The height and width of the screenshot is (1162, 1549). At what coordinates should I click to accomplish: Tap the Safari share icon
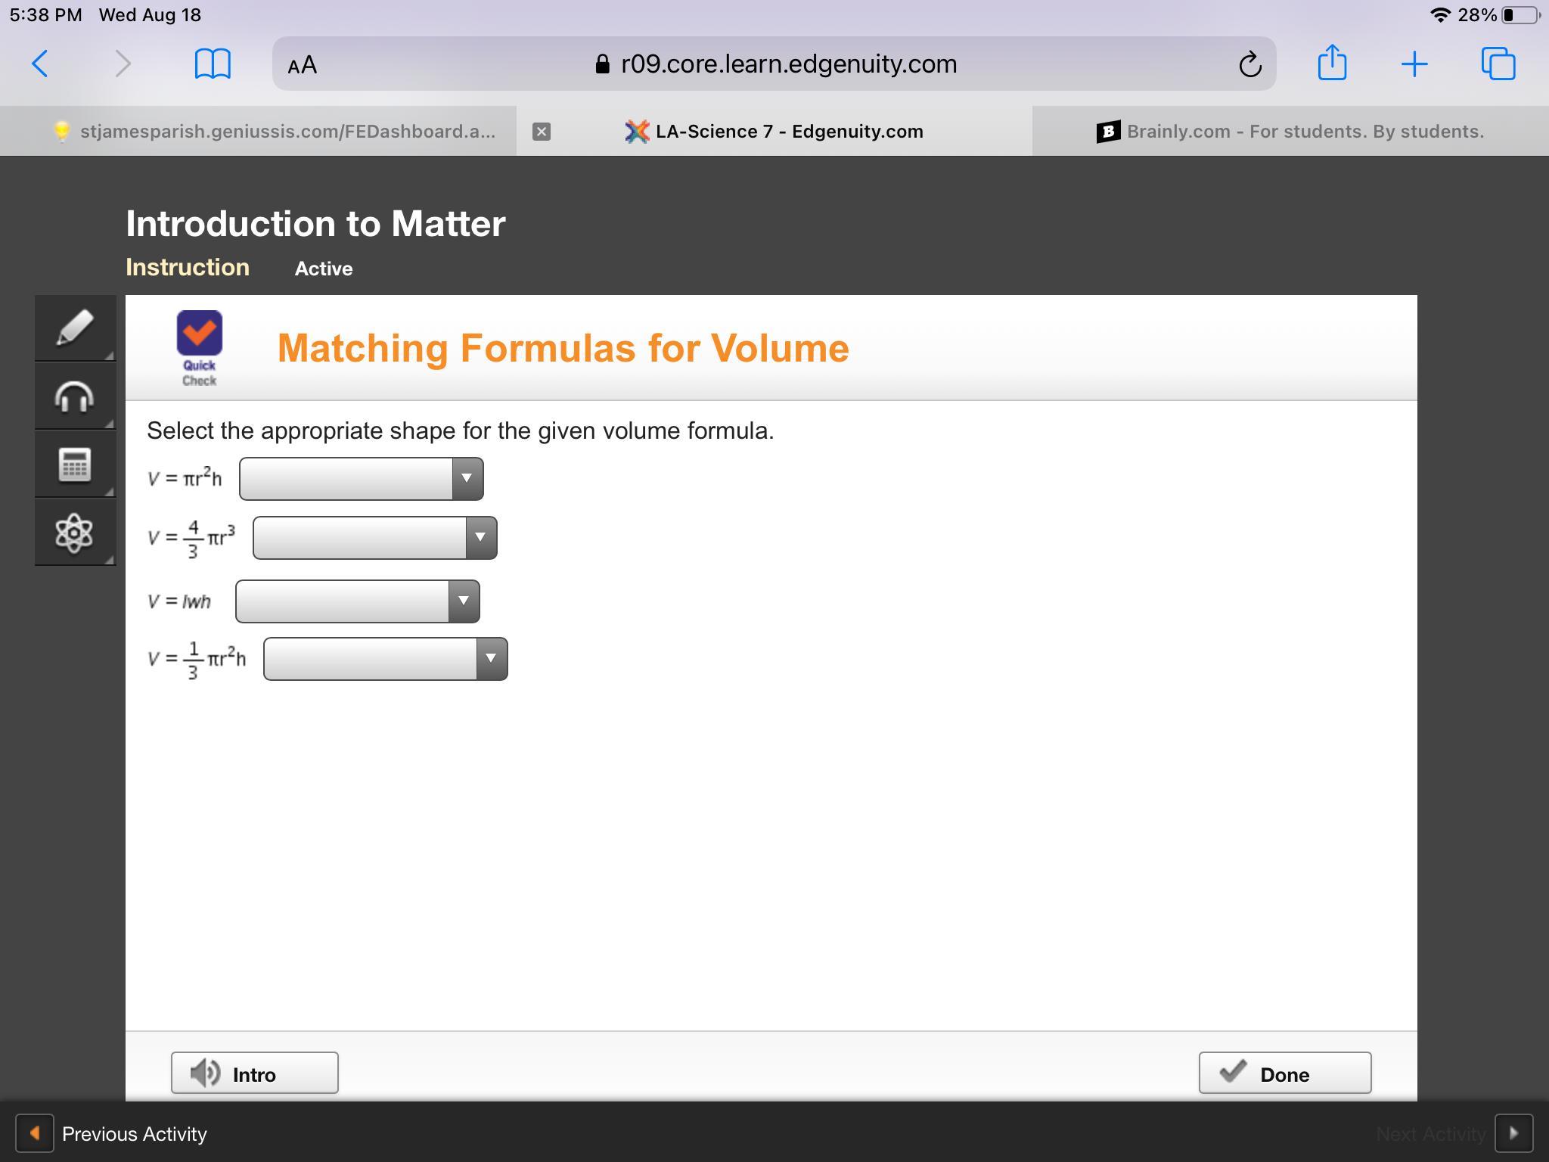[1332, 63]
